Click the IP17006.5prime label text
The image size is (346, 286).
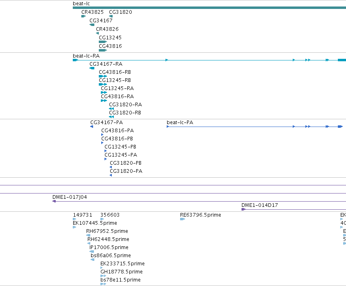[x=109, y=247]
